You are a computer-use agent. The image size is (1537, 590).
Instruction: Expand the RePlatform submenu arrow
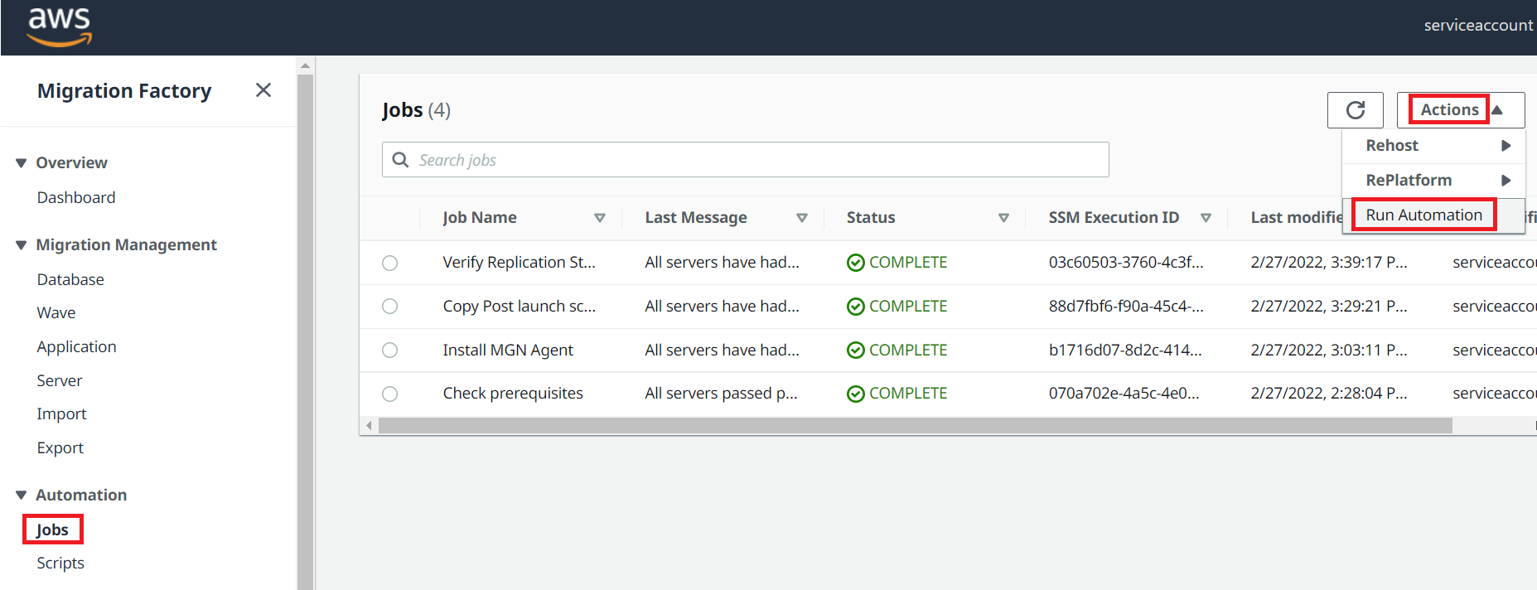pyautogui.click(x=1506, y=181)
